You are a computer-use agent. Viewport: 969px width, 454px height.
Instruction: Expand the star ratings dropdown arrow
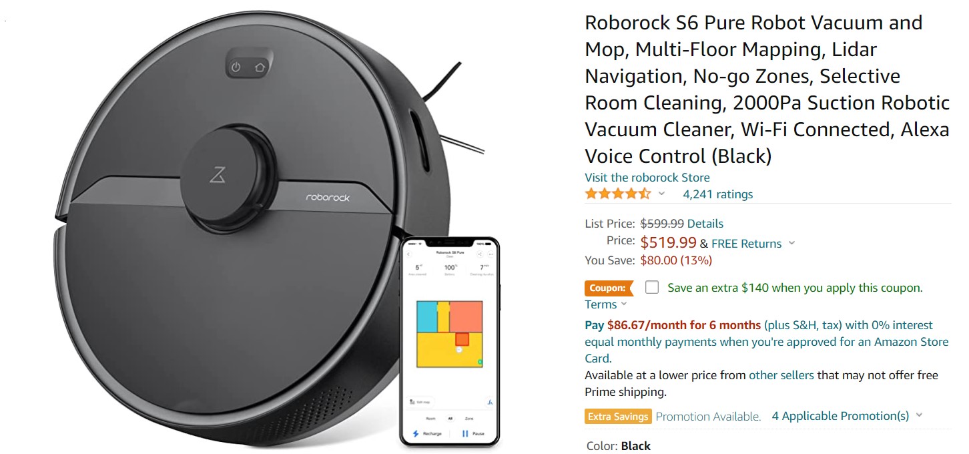click(661, 194)
